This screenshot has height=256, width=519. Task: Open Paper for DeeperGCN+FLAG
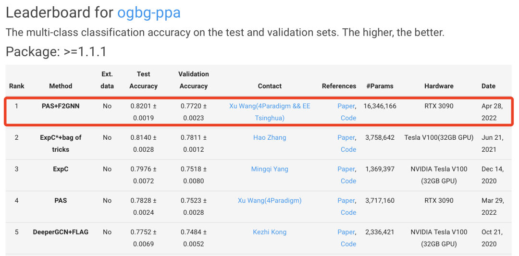346,232
